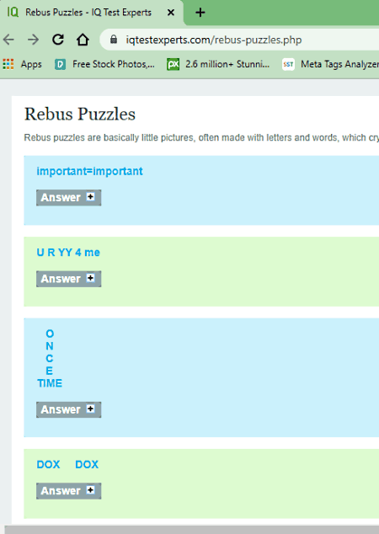379x534 pixels.
Task: Open the home page via house icon
Action: (83, 40)
